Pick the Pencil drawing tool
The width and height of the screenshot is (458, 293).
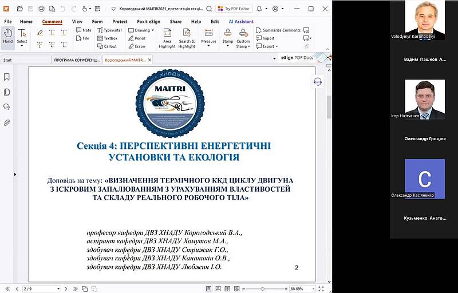(137, 38)
